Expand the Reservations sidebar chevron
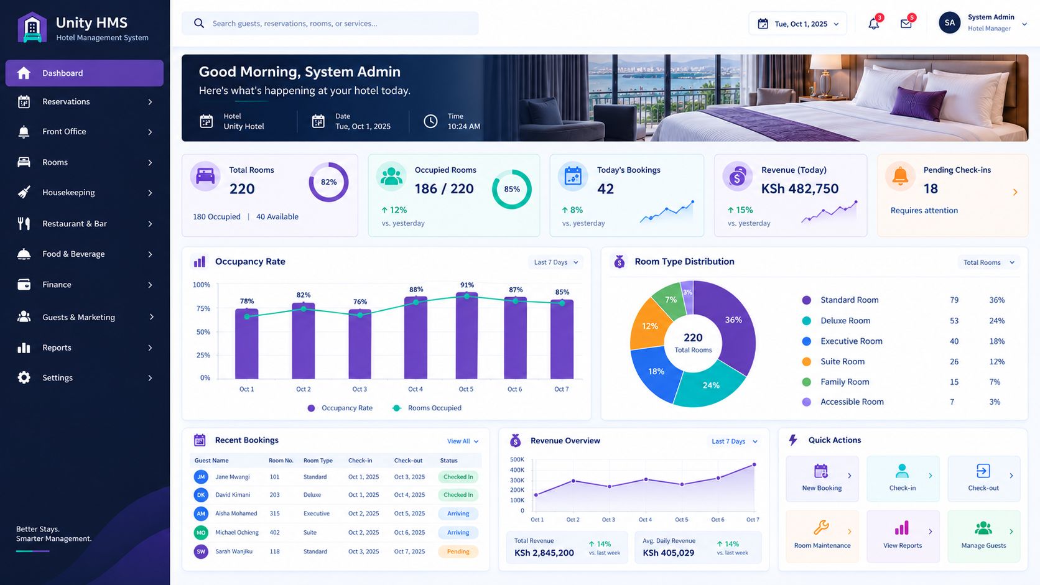 pyautogui.click(x=150, y=102)
